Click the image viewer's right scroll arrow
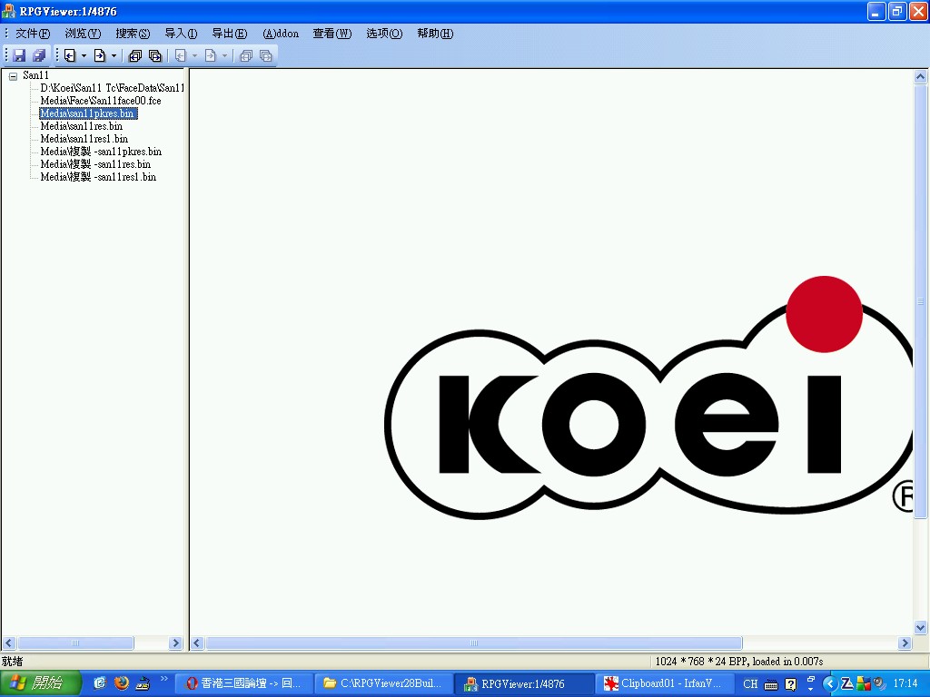This screenshot has width=930, height=697. pyautogui.click(x=905, y=643)
